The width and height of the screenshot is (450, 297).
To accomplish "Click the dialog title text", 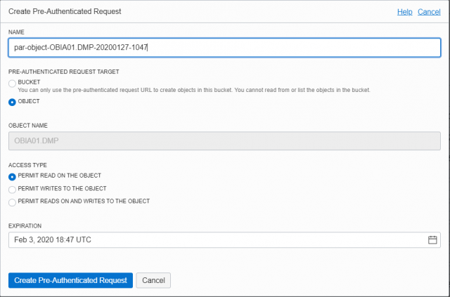I will (x=65, y=11).
